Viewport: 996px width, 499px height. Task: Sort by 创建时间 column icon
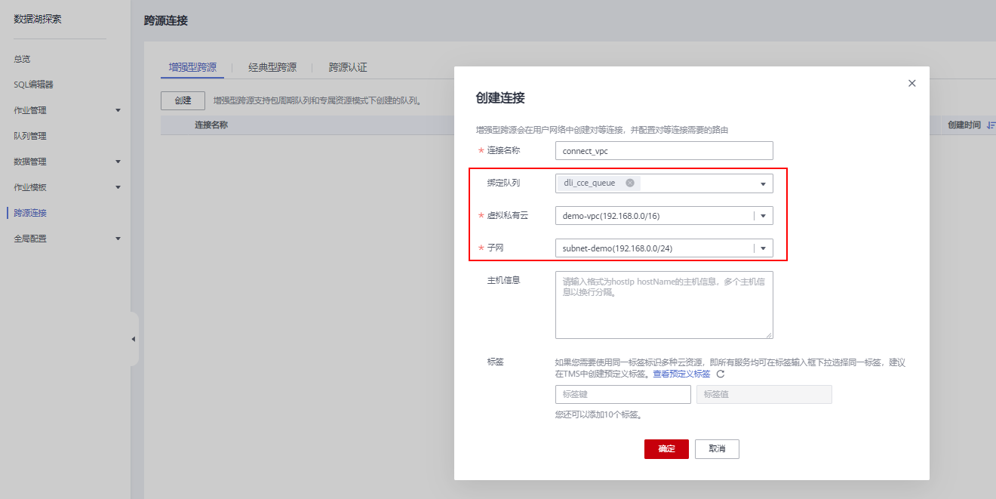[x=991, y=125]
